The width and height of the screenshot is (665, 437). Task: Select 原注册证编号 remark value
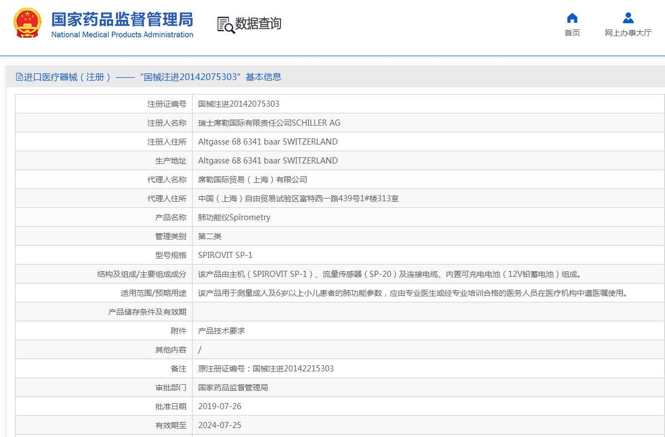(x=266, y=369)
